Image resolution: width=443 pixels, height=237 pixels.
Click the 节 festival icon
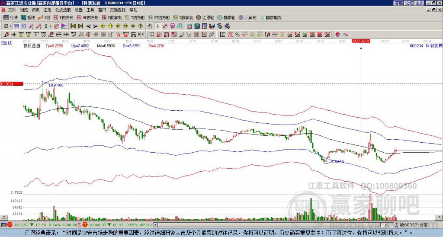click(x=172, y=26)
